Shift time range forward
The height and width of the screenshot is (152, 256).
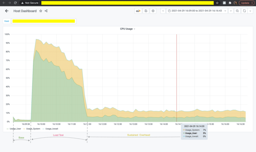click(231, 11)
